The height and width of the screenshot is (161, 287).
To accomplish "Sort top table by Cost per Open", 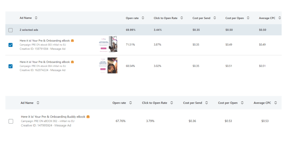I will [x=248, y=18].
